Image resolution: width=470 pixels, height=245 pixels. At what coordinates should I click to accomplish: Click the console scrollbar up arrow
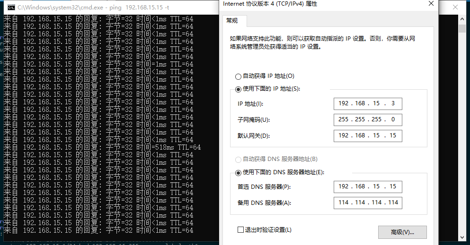pyautogui.click(x=462, y=19)
